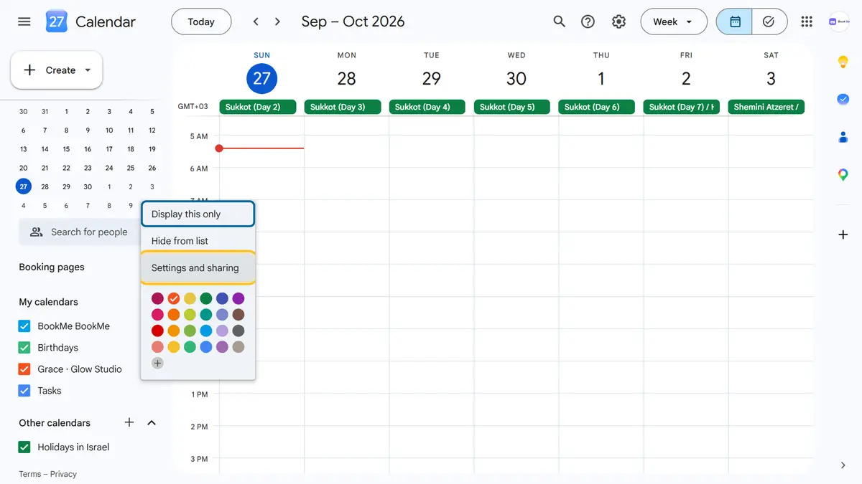Click the My calendars heading
The width and height of the screenshot is (862, 484).
(x=49, y=302)
